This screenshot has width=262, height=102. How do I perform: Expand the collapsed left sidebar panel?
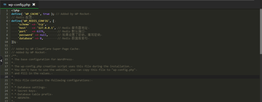(x=1, y=61)
